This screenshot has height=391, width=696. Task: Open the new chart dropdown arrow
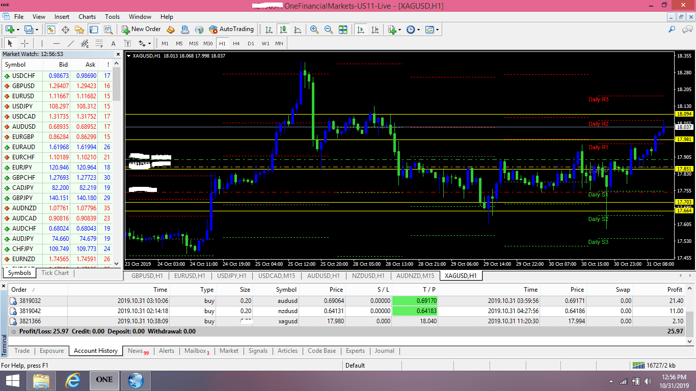pos(19,30)
